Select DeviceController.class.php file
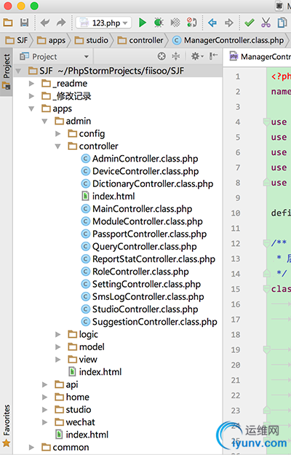Viewport: 291px width, 455px height. (x=140, y=171)
